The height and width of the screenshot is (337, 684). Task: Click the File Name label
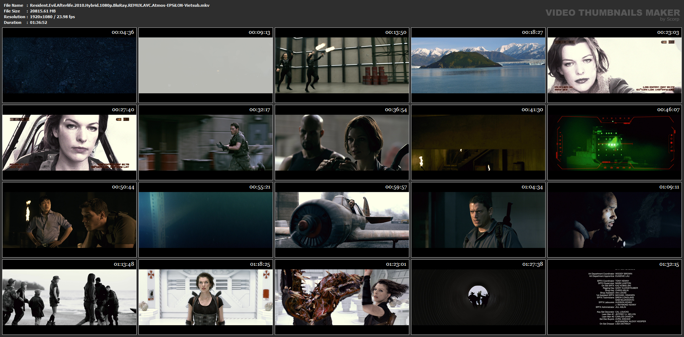[14, 5]
